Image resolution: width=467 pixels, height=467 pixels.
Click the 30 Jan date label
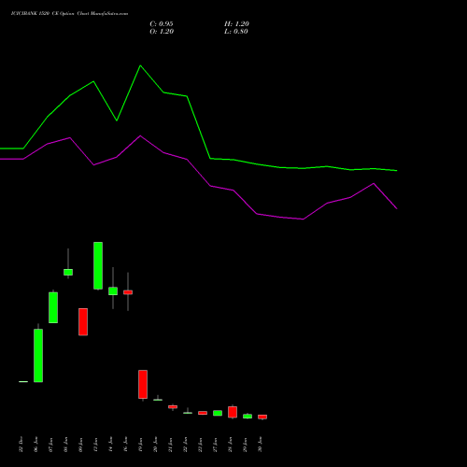click(x=260, y=445)
